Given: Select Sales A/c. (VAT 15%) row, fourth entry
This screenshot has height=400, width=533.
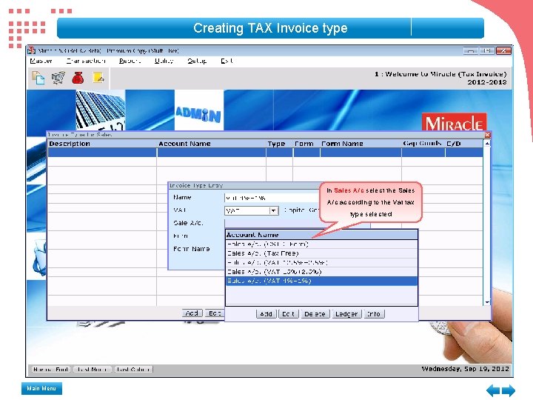Looking at the screenshot, I should point(321,272).
